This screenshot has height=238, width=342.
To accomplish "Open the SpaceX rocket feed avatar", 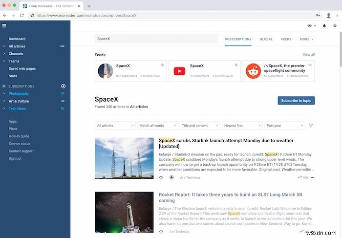I will tap(106, 71).
